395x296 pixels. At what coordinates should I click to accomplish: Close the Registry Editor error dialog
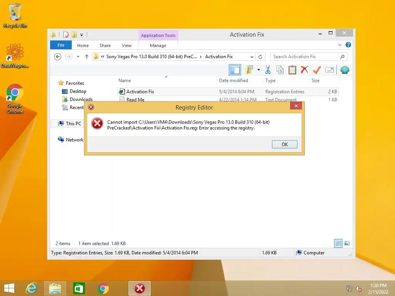(296, 106)
